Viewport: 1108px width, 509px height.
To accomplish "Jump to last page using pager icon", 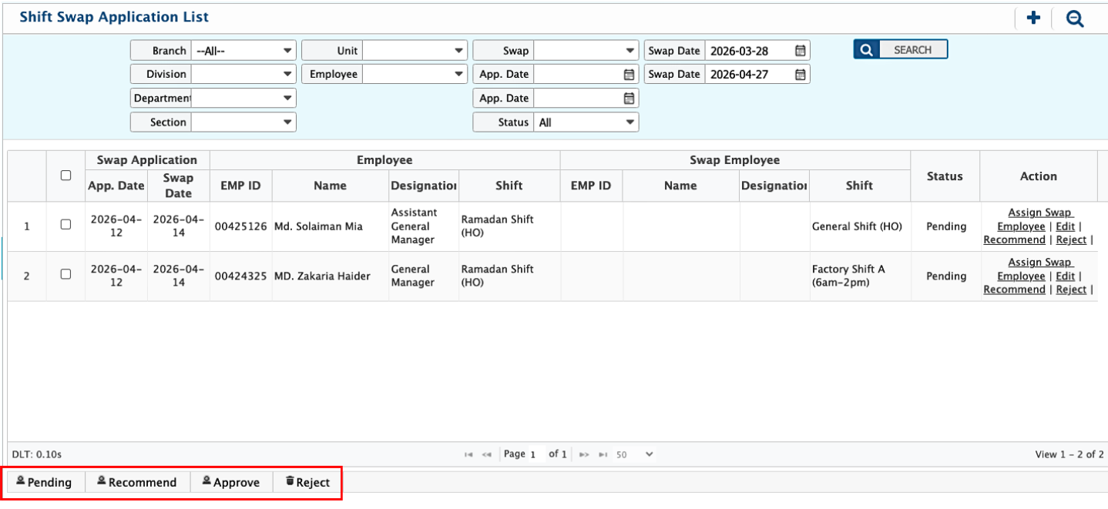I will (x=603, y=455).
